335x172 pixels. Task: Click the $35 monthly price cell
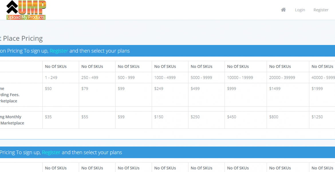(x=48, y=117)
